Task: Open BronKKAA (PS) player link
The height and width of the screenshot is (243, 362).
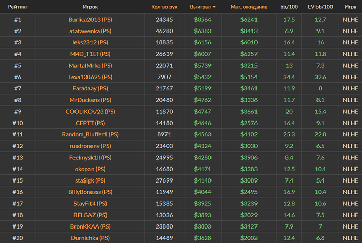Action: click(x=90, y=226)
